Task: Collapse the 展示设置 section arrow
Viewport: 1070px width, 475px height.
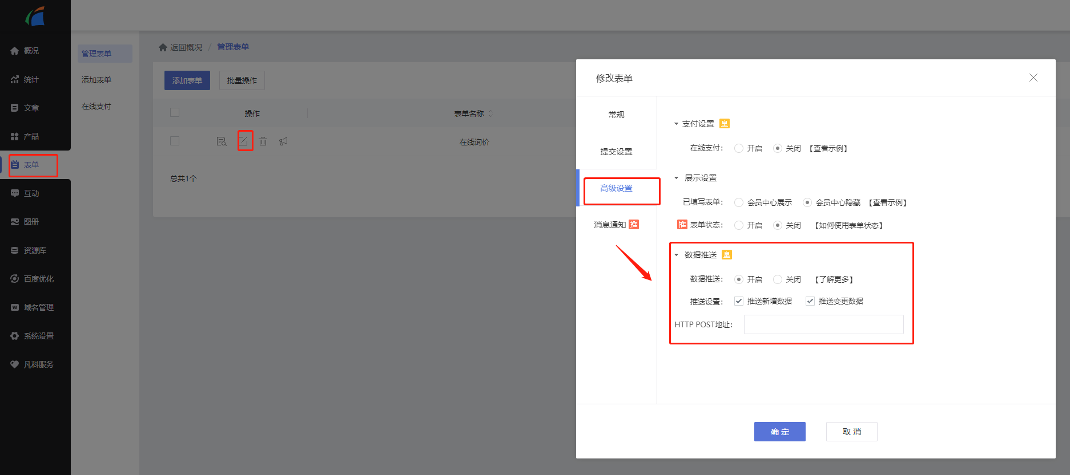Action: coord(676,178)
